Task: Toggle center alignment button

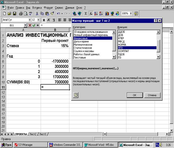Action: point(65,20)
